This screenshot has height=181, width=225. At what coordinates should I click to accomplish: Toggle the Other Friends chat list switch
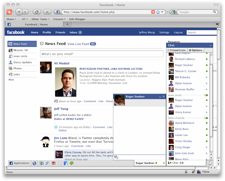[206, 118]
